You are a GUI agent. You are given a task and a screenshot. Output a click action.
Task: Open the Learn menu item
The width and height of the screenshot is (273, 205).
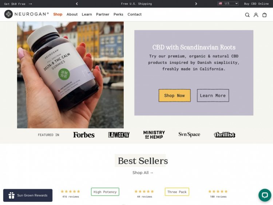[87, 14]
